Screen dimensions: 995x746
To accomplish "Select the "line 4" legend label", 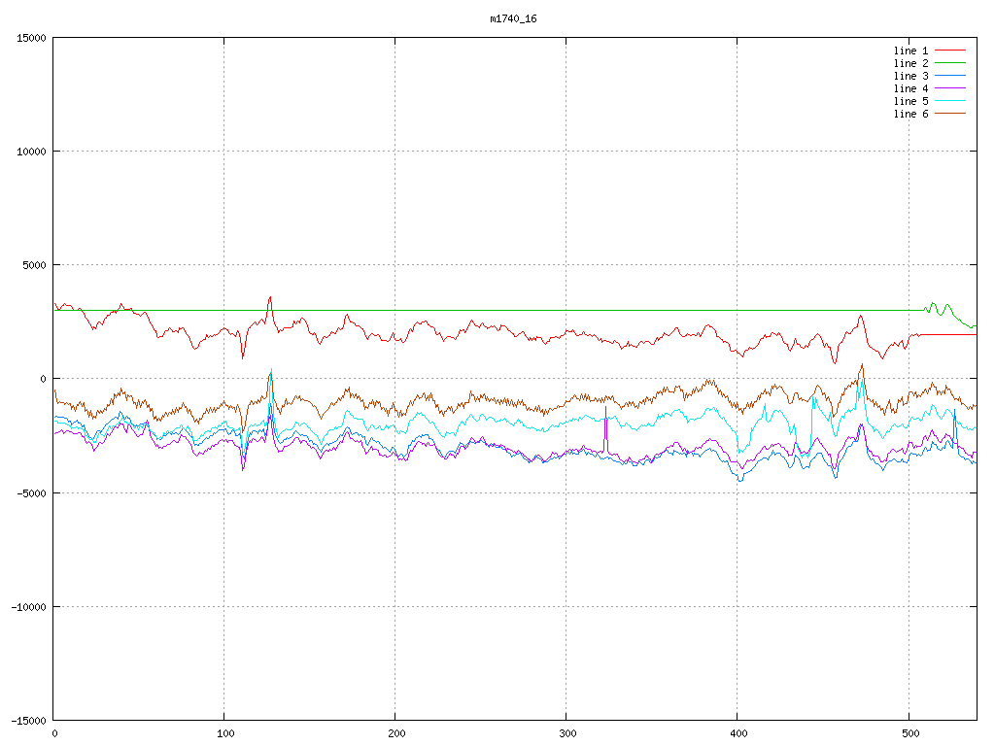I will point(910,88).
